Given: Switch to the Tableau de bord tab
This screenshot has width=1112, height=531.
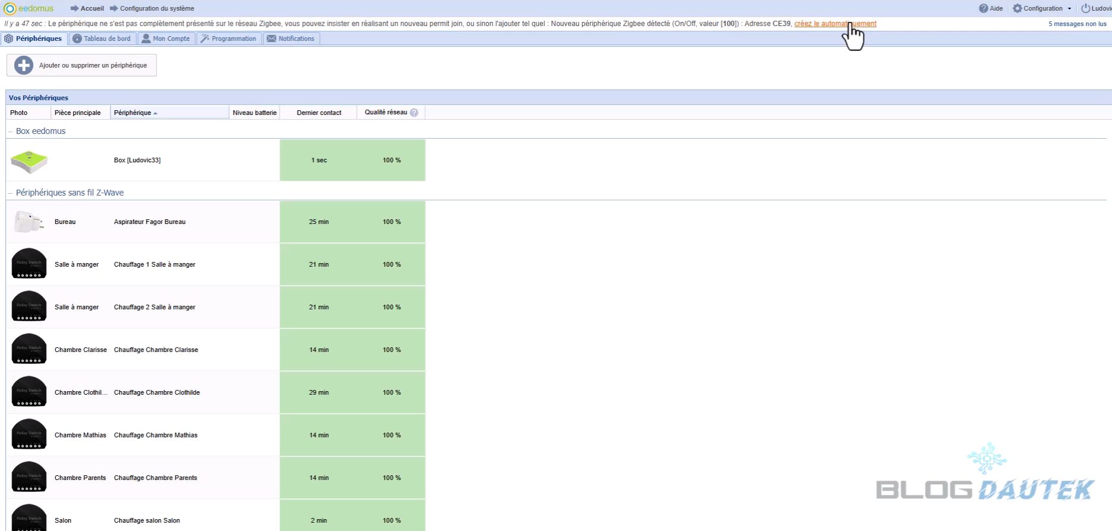Looking at the screenshot, I should pyautogui.click(x=102, y=39).
